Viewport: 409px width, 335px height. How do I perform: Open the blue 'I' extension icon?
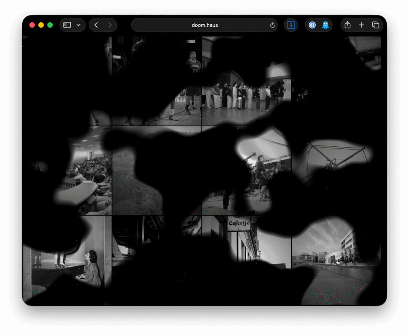(x=291, y=25)
